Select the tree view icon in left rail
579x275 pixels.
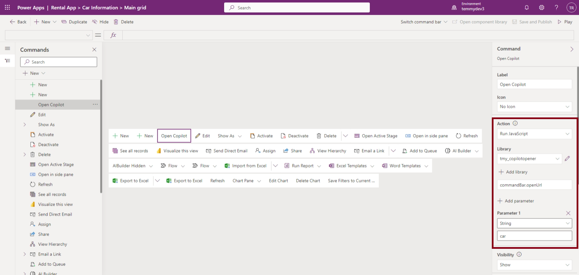tap(7, 61)
